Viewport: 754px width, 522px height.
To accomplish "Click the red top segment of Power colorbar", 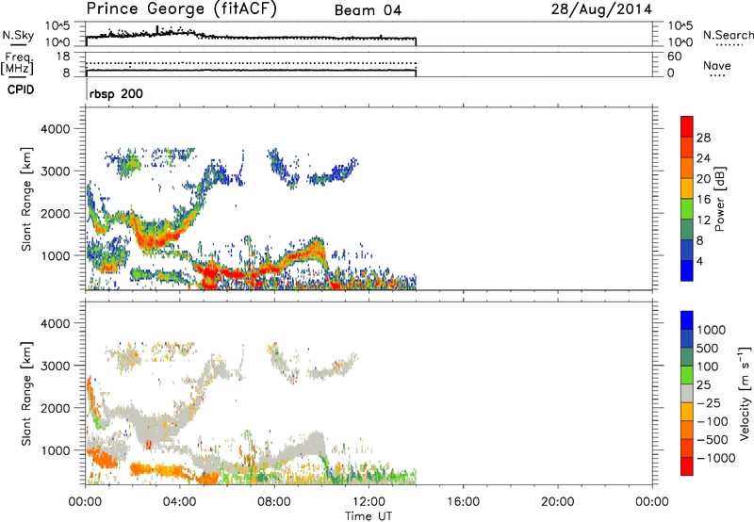I will tap(687, 126).
